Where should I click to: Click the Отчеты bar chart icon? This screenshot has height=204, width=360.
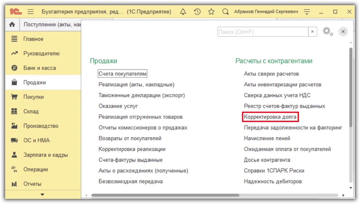coord(14,184)
